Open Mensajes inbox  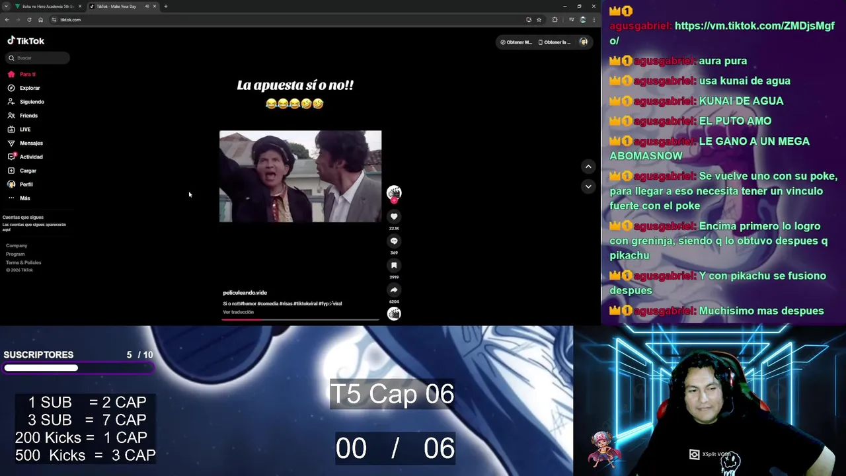coord(25,143)
